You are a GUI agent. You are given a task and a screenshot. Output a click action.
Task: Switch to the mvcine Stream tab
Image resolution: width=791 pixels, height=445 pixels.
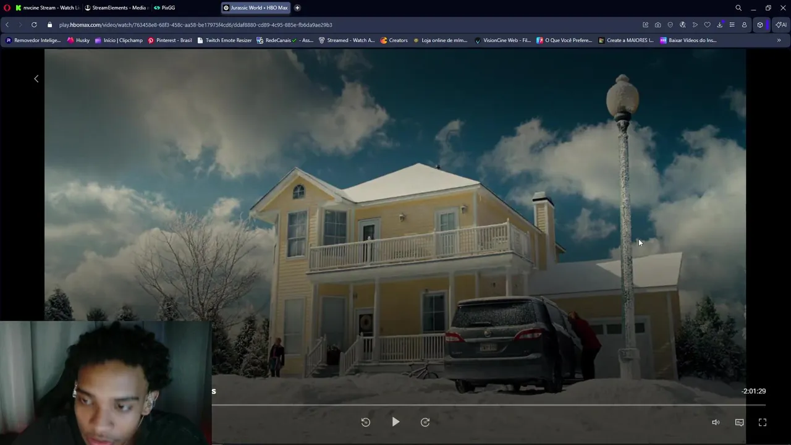[47, 8]
